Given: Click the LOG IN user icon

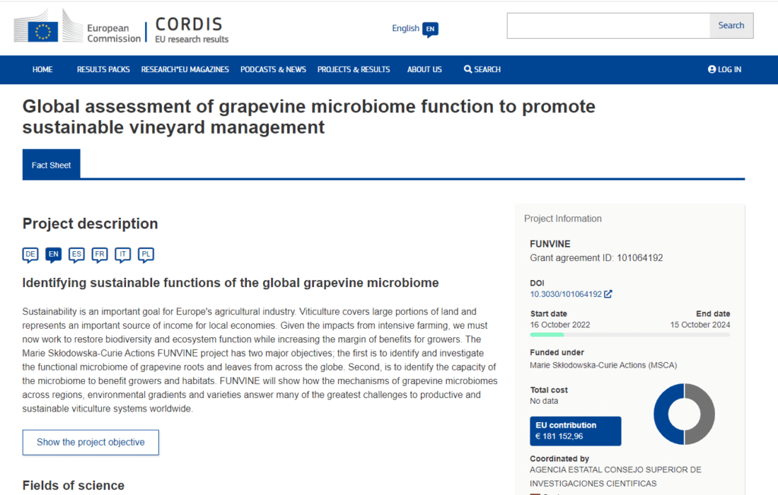Looking at the screenshot, I should (712, 69).
